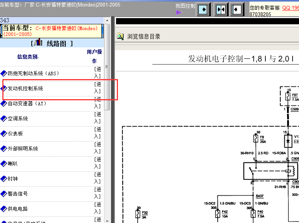Click the 浏览信息目录 magnifier folder icon

pos(120,36)
